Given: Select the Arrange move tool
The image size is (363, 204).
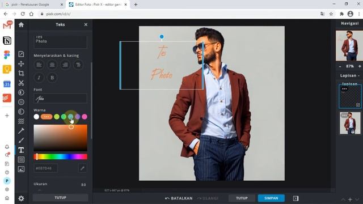Looking at the screenshot, I should [21, 63].
